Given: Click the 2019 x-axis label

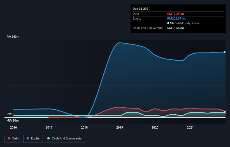Looking at the screenshot, I should (x=120, y=127).
